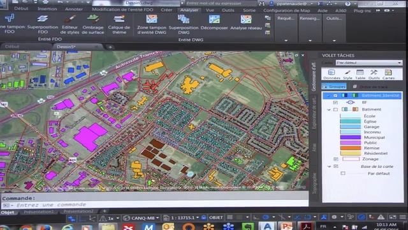Check the Par défaut layer checkbox
This screenshot has width=408, height=230.
[x=343, y=173]
